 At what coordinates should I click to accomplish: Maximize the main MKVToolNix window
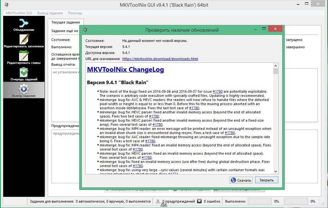pos(307,3)
